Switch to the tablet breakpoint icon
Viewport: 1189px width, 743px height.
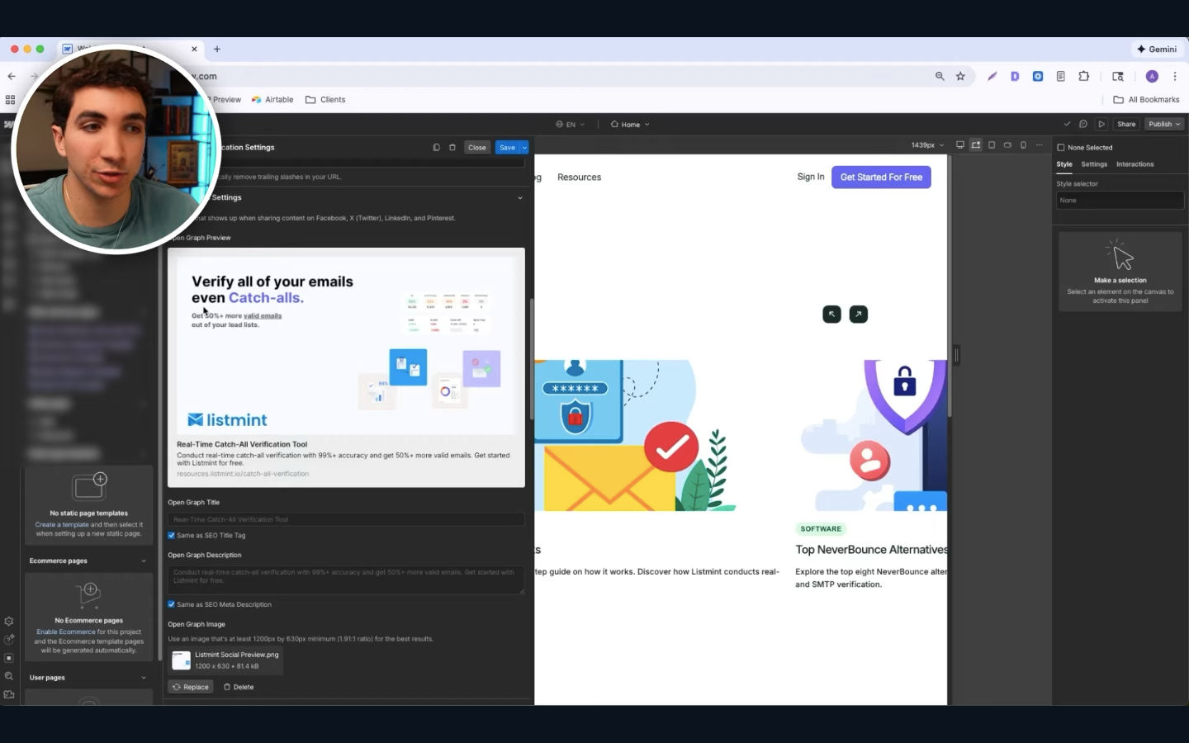[992, 145]
